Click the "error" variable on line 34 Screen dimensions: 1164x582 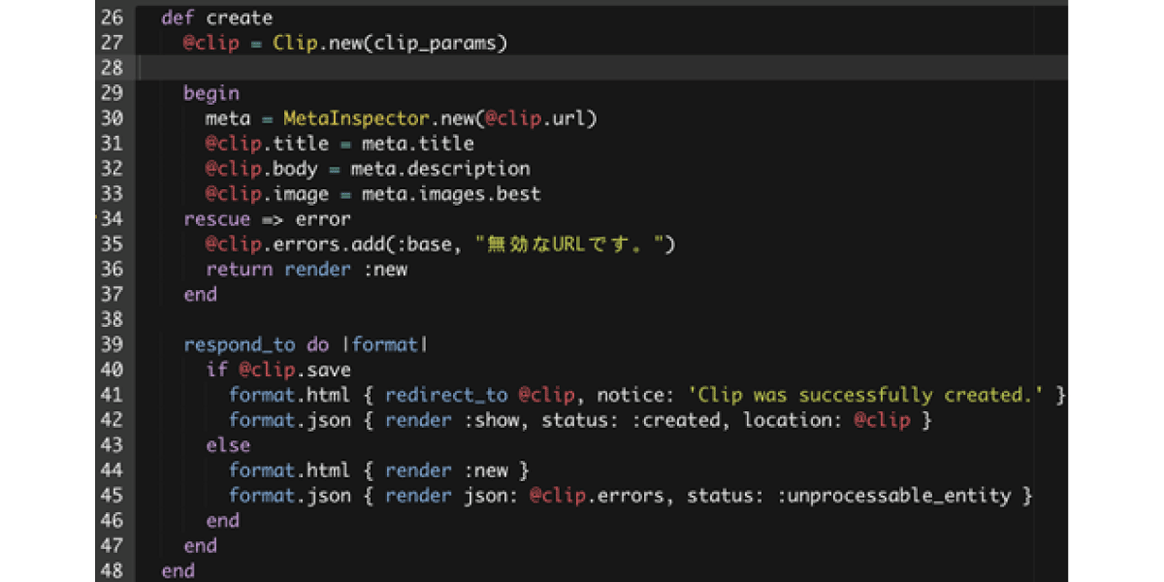coord(323,219)
